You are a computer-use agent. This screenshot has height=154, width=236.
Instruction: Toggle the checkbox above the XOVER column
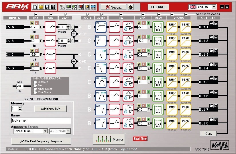tap(102, 14)
